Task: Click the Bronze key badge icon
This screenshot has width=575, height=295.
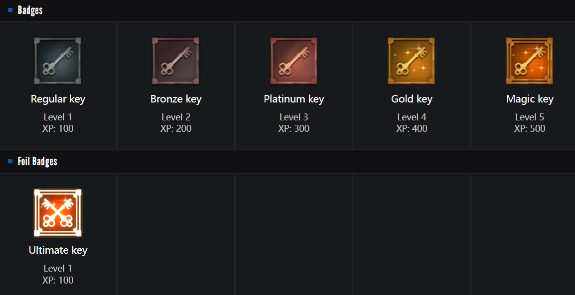Action: [x=175, y=61]
